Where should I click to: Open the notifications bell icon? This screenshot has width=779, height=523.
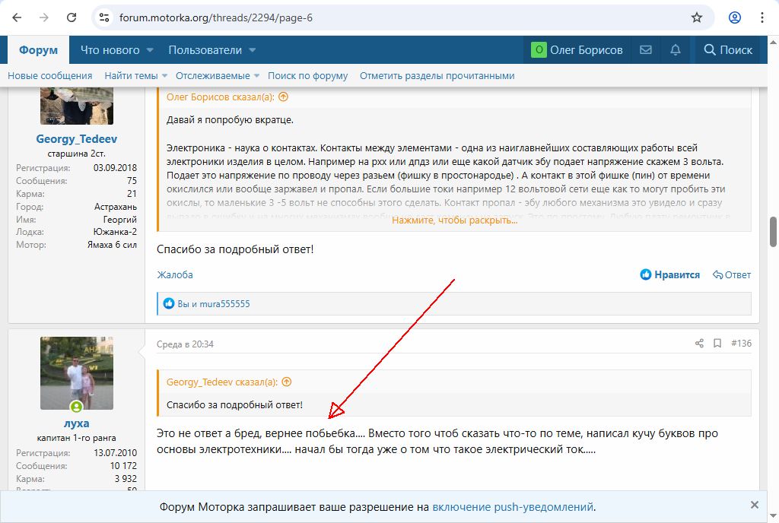pyautogui.click(x=675, y=50)
